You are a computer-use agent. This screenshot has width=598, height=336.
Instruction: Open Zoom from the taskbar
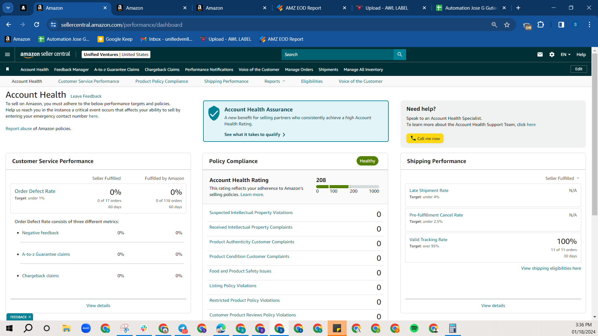coord(86,328)
